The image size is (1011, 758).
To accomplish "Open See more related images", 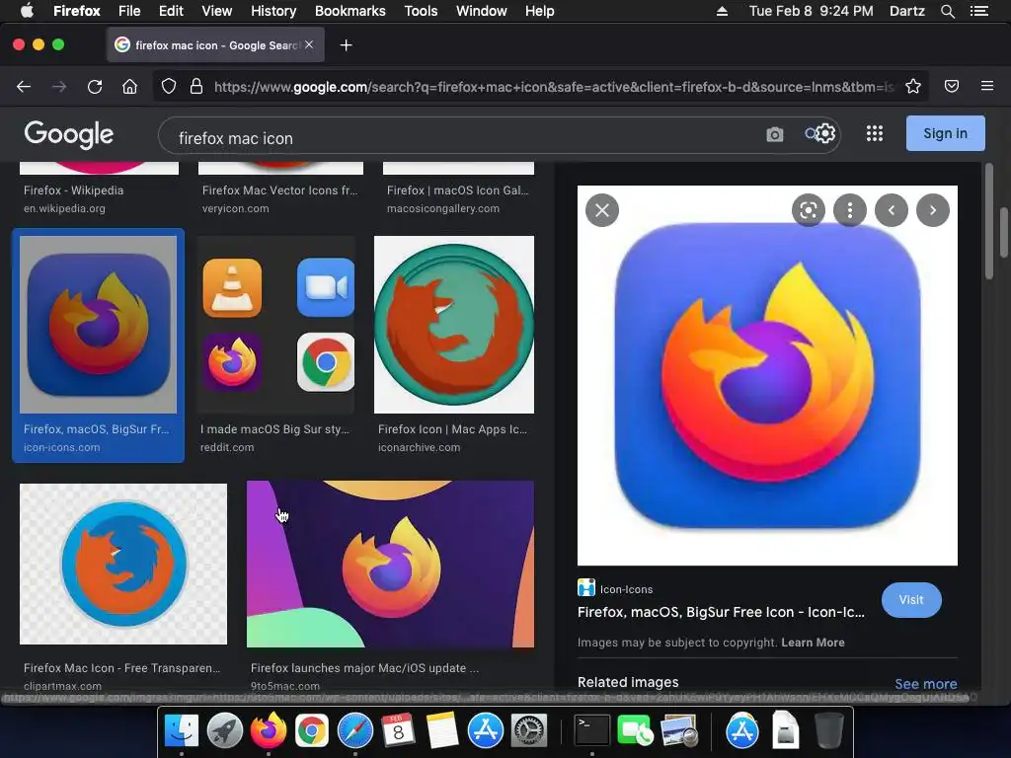I will click(926, 684).
